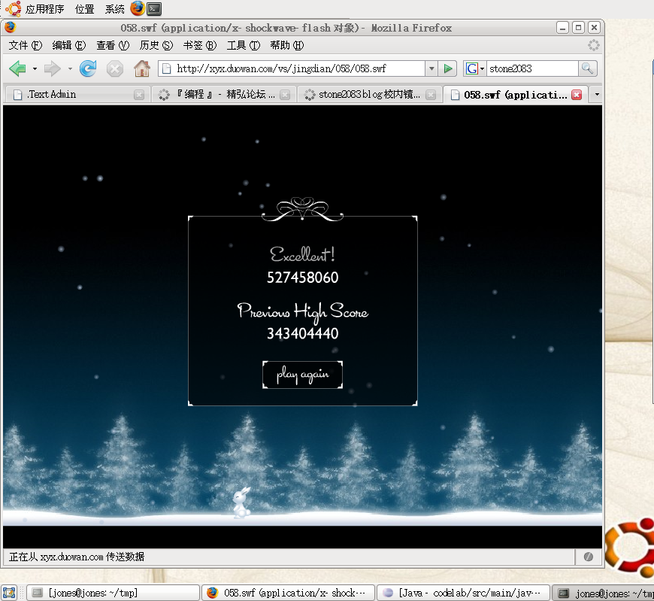This screenshot has width=654, height=601.
Task: Switch to the first jones@jones ~/tmp terminal in taskbar
Action: (113, 593)
